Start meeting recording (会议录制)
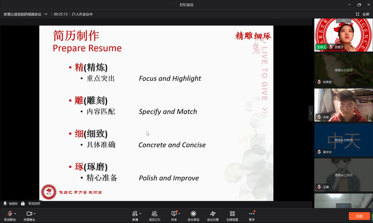373x223 pixels. tap(193, 213)
